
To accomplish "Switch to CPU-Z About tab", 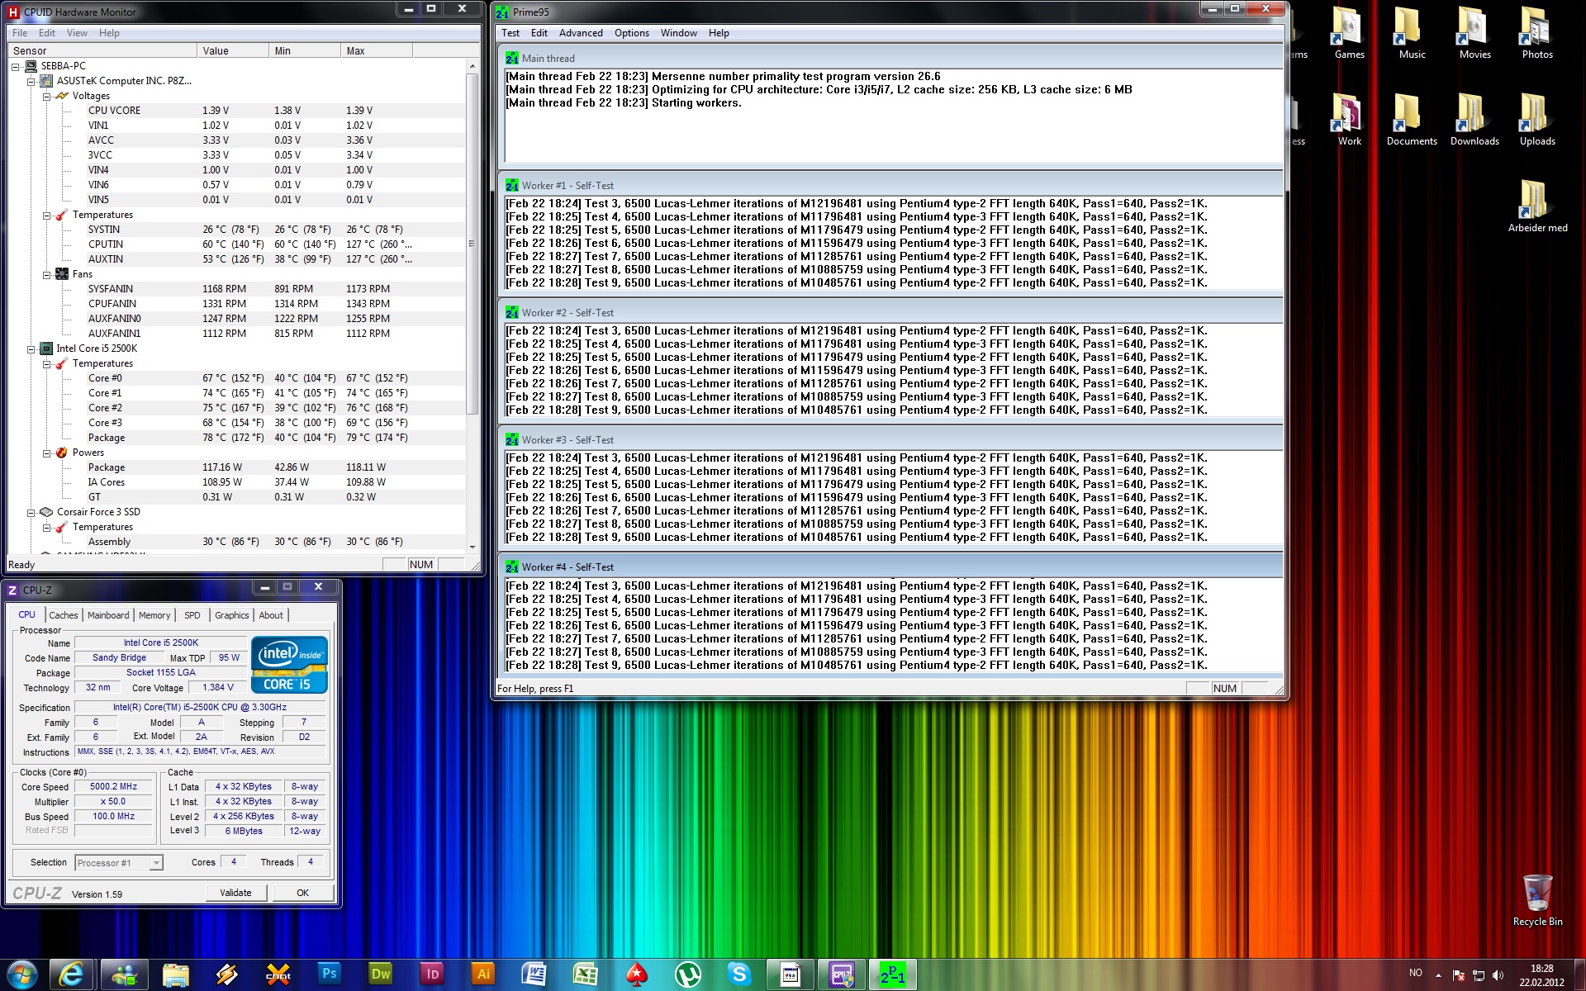I will tap(271, 615).
